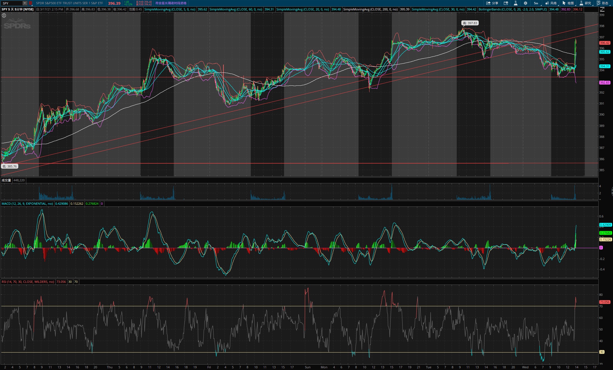613x370 pixels.
Task: Click the MACD (12, 26, 9, EXPONENTIAL, no) label
Action: click(27, 204)
